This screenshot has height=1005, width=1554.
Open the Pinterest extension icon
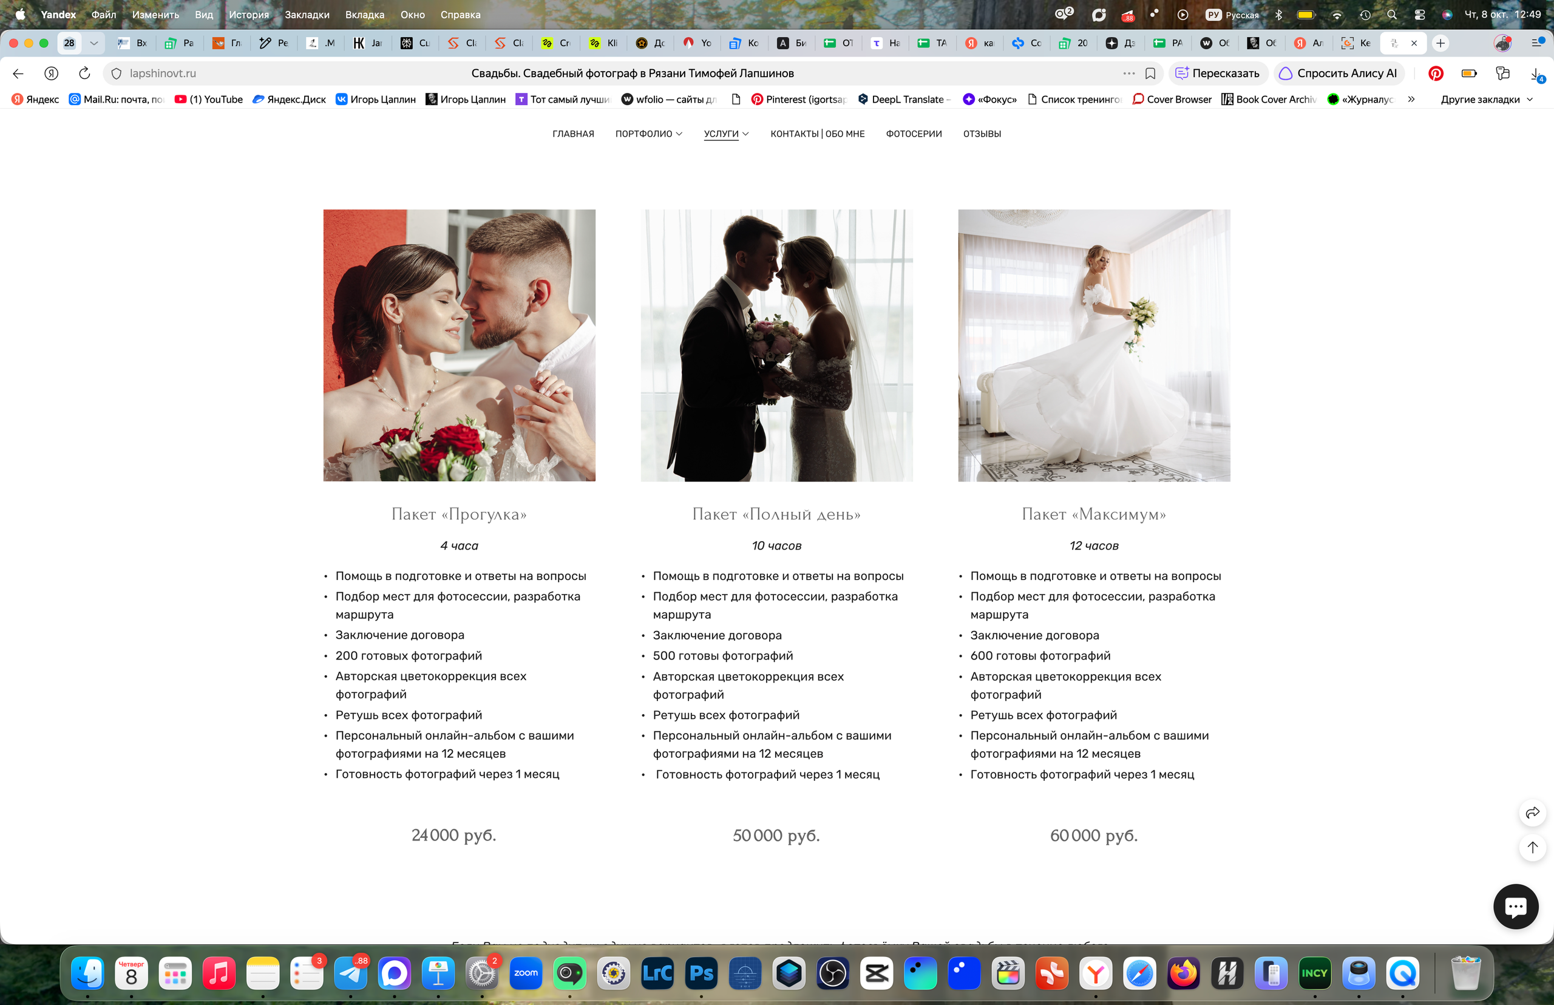[1435, 73]
